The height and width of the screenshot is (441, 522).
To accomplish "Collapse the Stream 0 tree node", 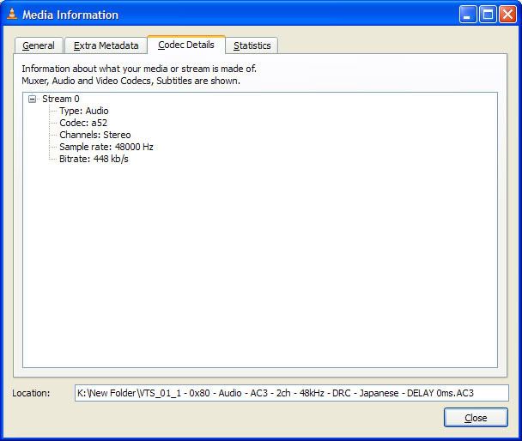I will 32,100.
